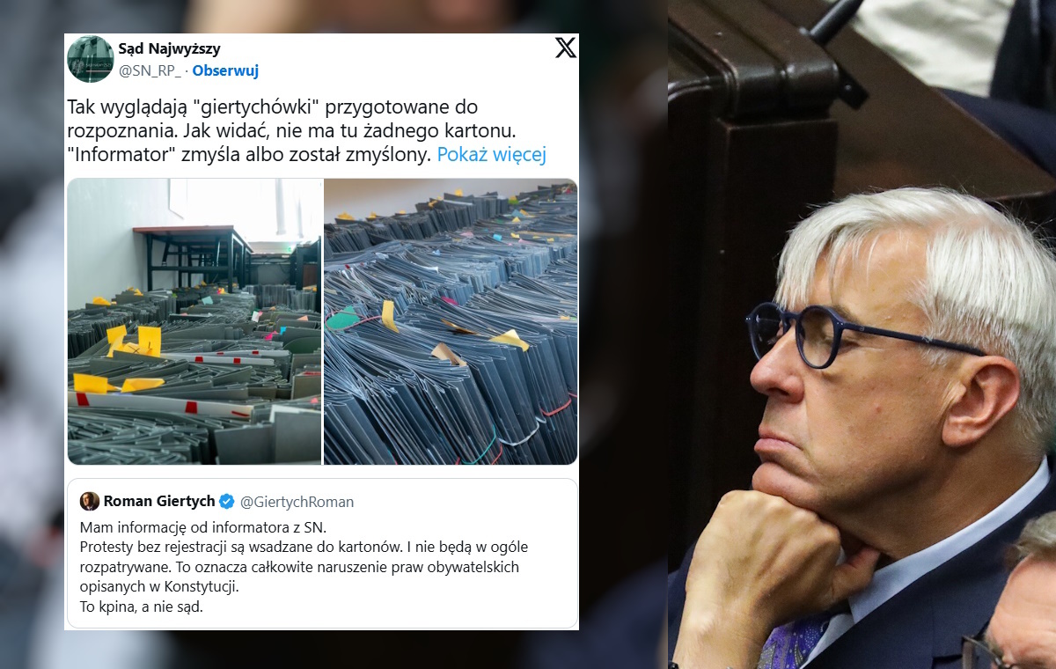The width and height of the screenshot is (1056, 669).
Task: View right photo of stacked blue folders
Action: [x=451, y=321]
